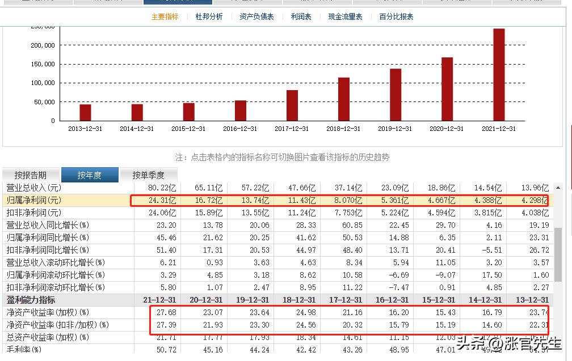Open the 主要指标 tab

(165, 17)
